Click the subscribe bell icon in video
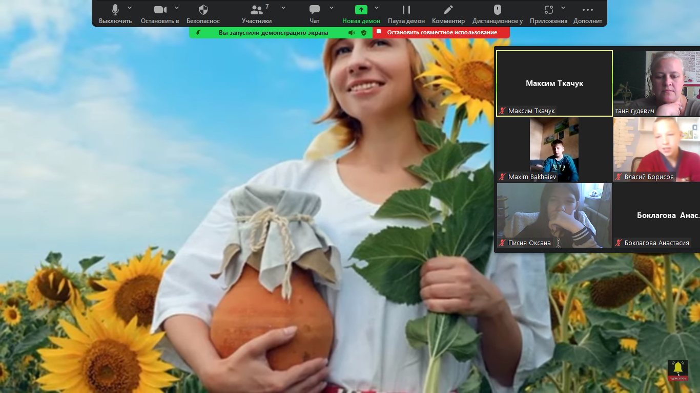 point(678,370)
